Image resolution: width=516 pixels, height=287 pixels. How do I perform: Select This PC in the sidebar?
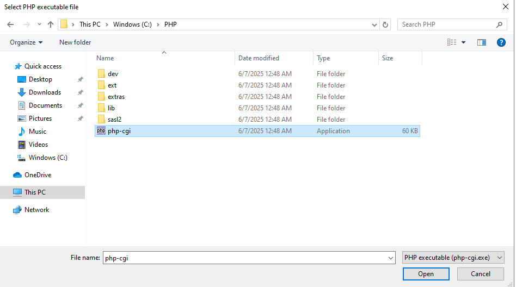42,192
